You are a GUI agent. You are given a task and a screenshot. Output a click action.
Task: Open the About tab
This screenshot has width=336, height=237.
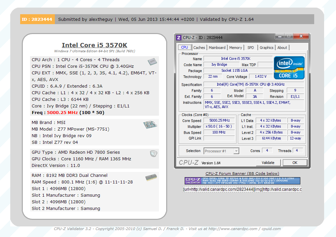[x=282, y=48]
